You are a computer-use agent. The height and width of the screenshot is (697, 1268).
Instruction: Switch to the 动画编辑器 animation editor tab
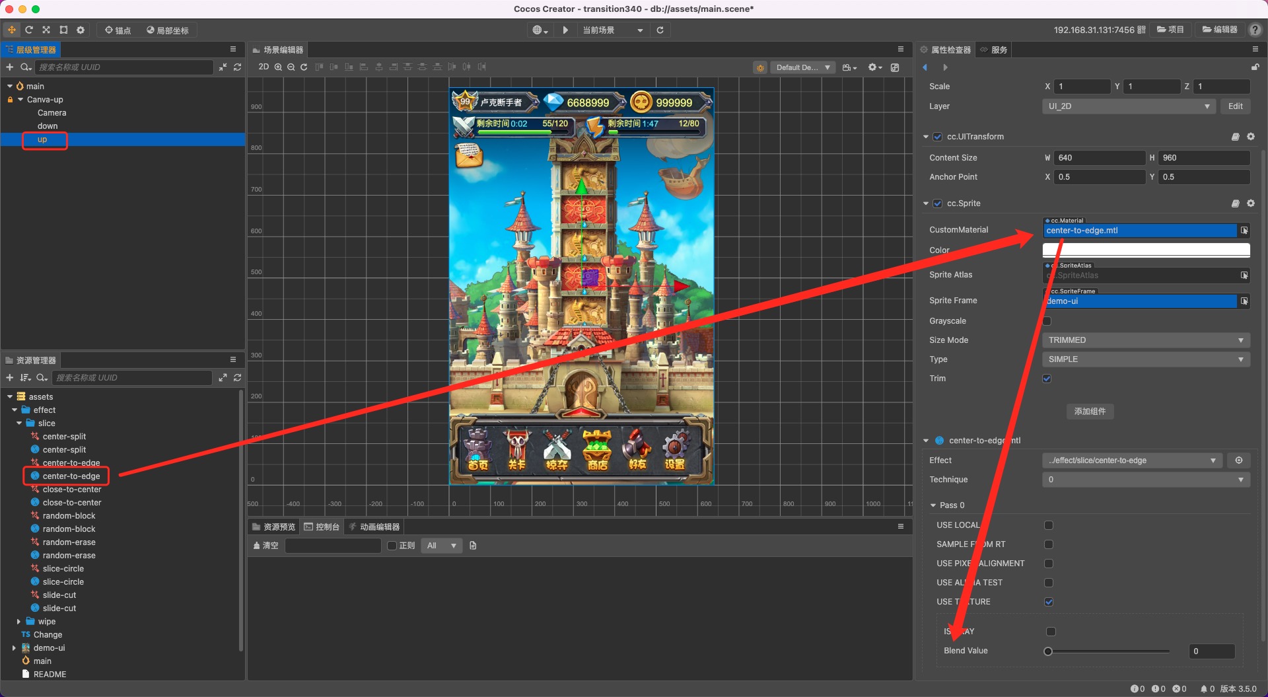pyautogui.click(x=374, y=527)
